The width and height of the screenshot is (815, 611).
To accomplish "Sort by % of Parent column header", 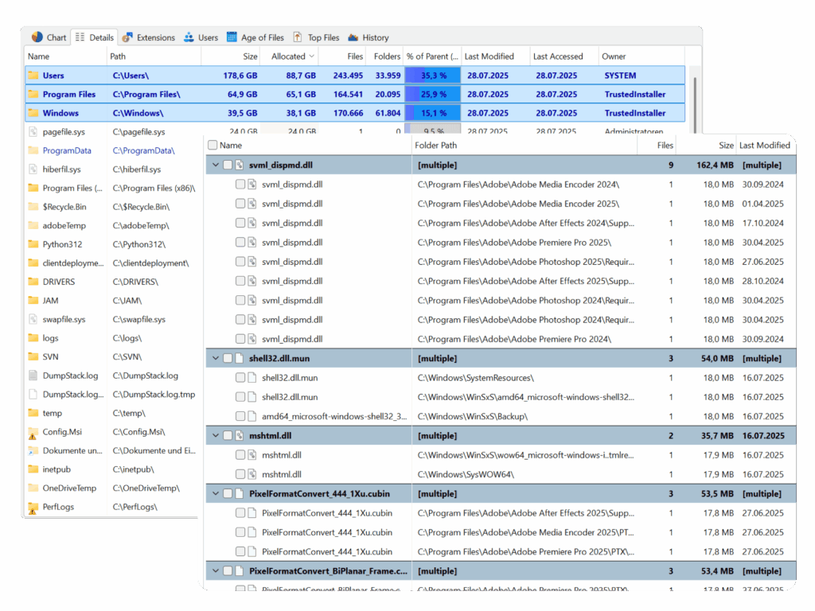I will coord(432,56).
